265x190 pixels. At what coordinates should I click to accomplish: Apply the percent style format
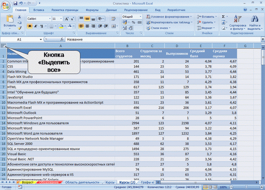pyautogui.click(x=133, y=22)
